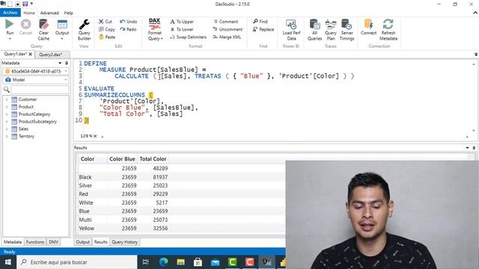This screenshot has width=479, height=269.
Task: Switch to the Query2.dax tab
Action: pyautogui.click(x=51, y=55)
